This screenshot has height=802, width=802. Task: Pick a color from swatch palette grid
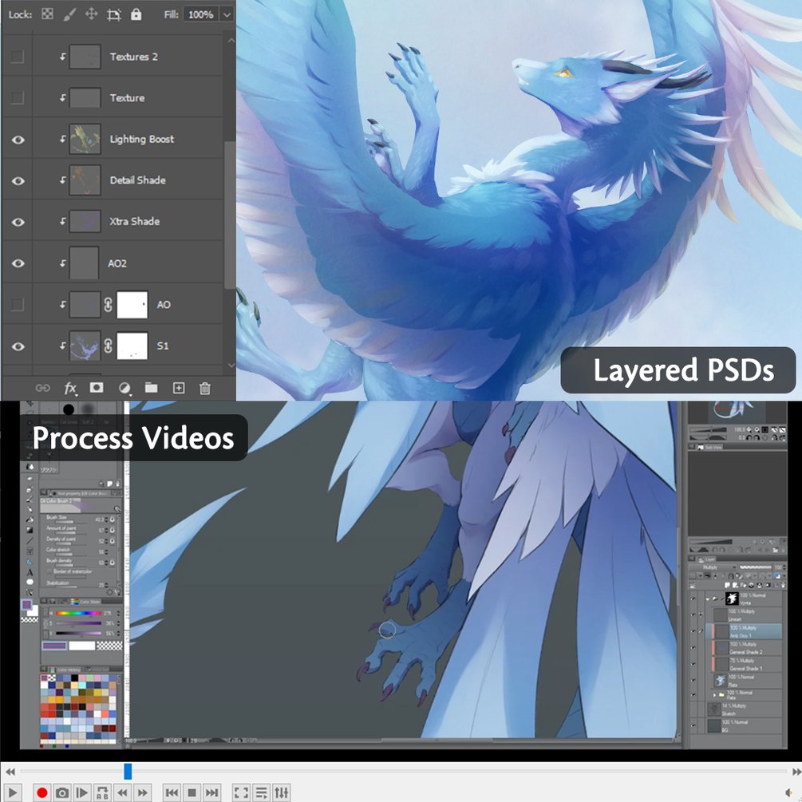[x=79, y=709]
